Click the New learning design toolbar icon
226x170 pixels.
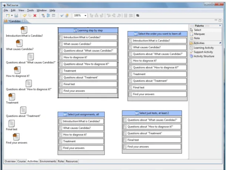pyautogui.click(x=8, y=16)
